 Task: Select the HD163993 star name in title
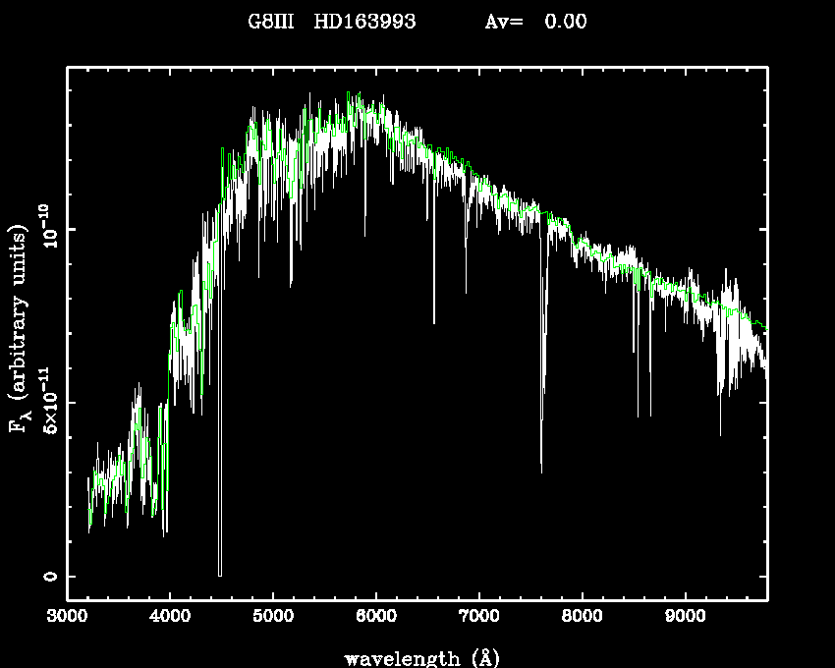[364, 22]
